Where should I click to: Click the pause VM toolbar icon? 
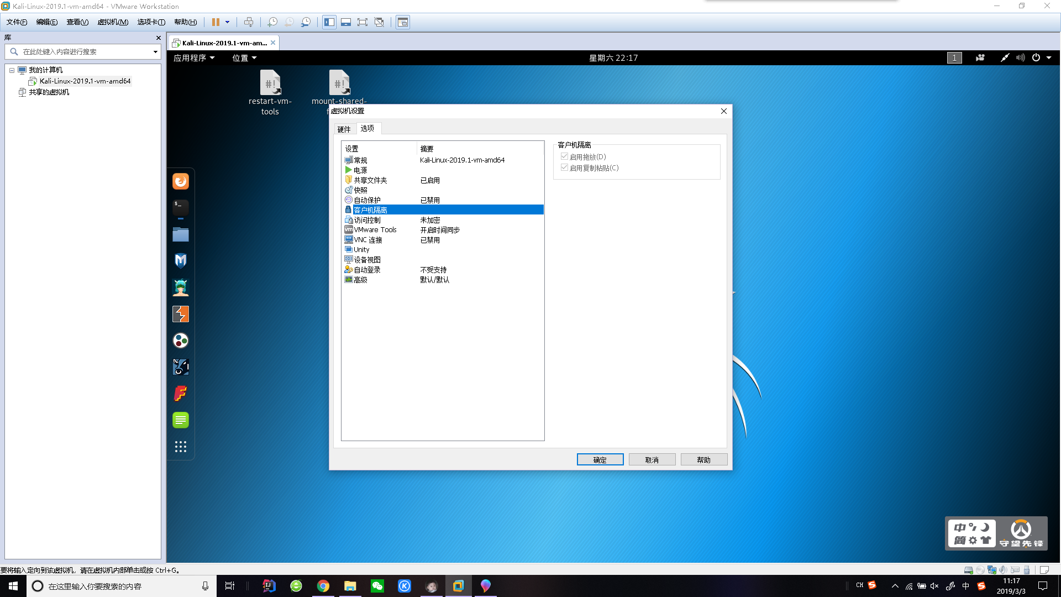pos(216,22)
